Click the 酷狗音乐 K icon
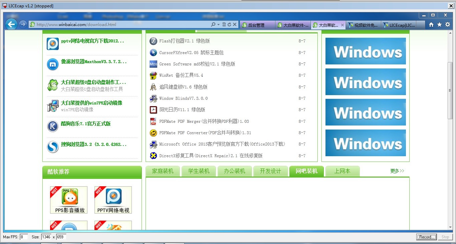This screenshot has height=244, width=456. coord(53,126)
